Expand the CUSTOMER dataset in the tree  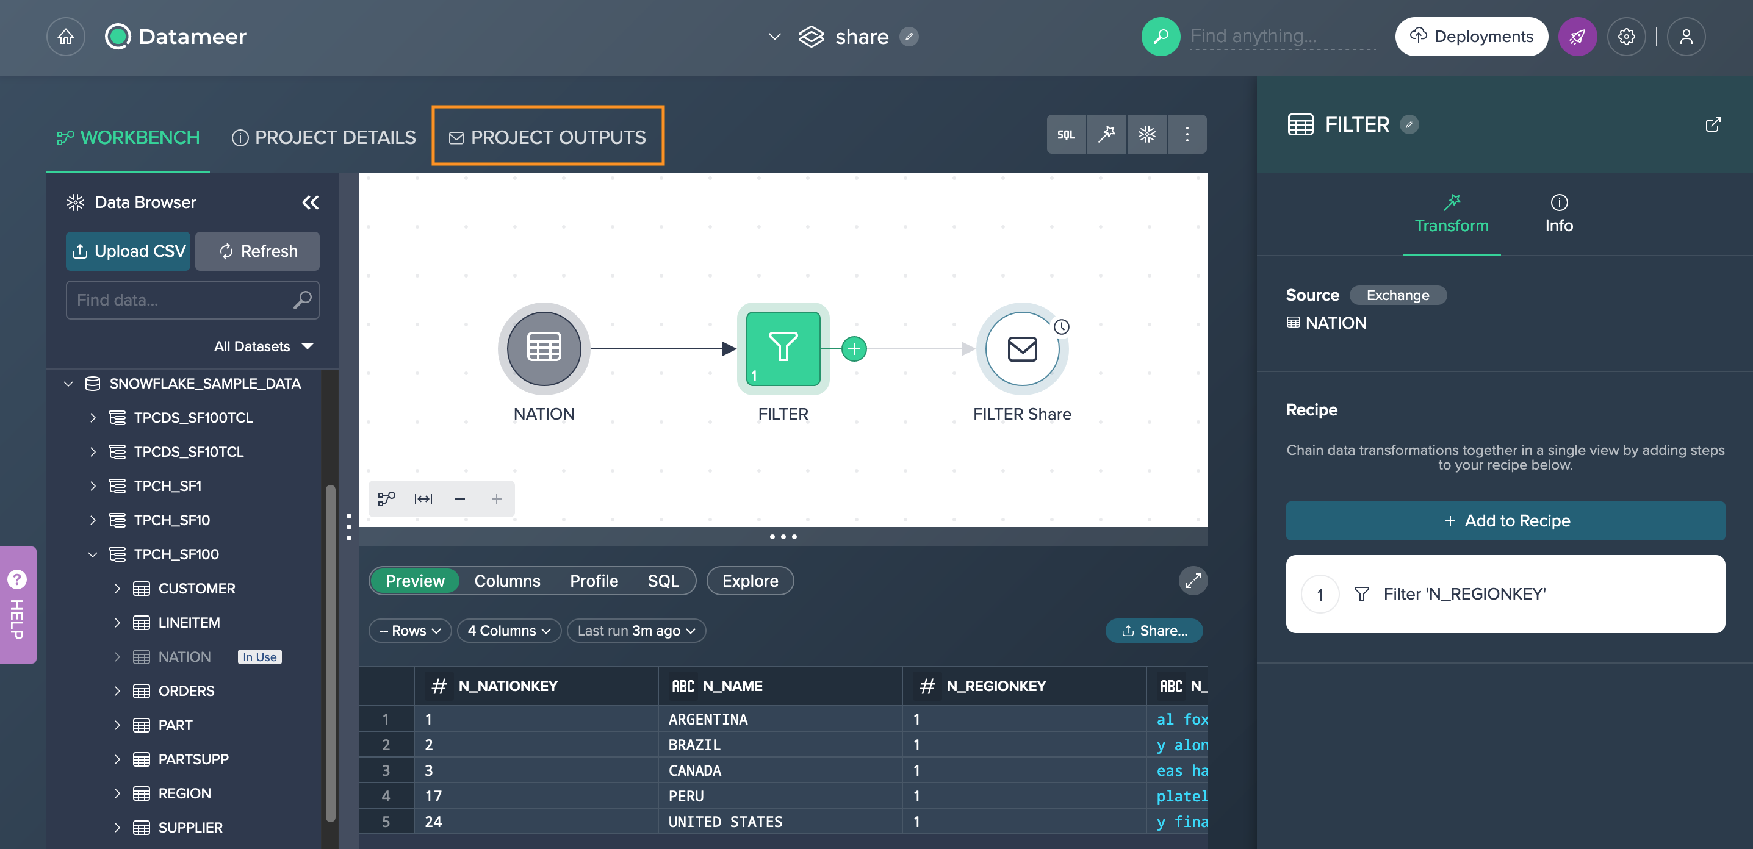[x=117, y=589]
